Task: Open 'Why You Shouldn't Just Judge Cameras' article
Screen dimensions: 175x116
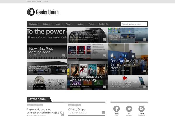Action: (84, 36)
